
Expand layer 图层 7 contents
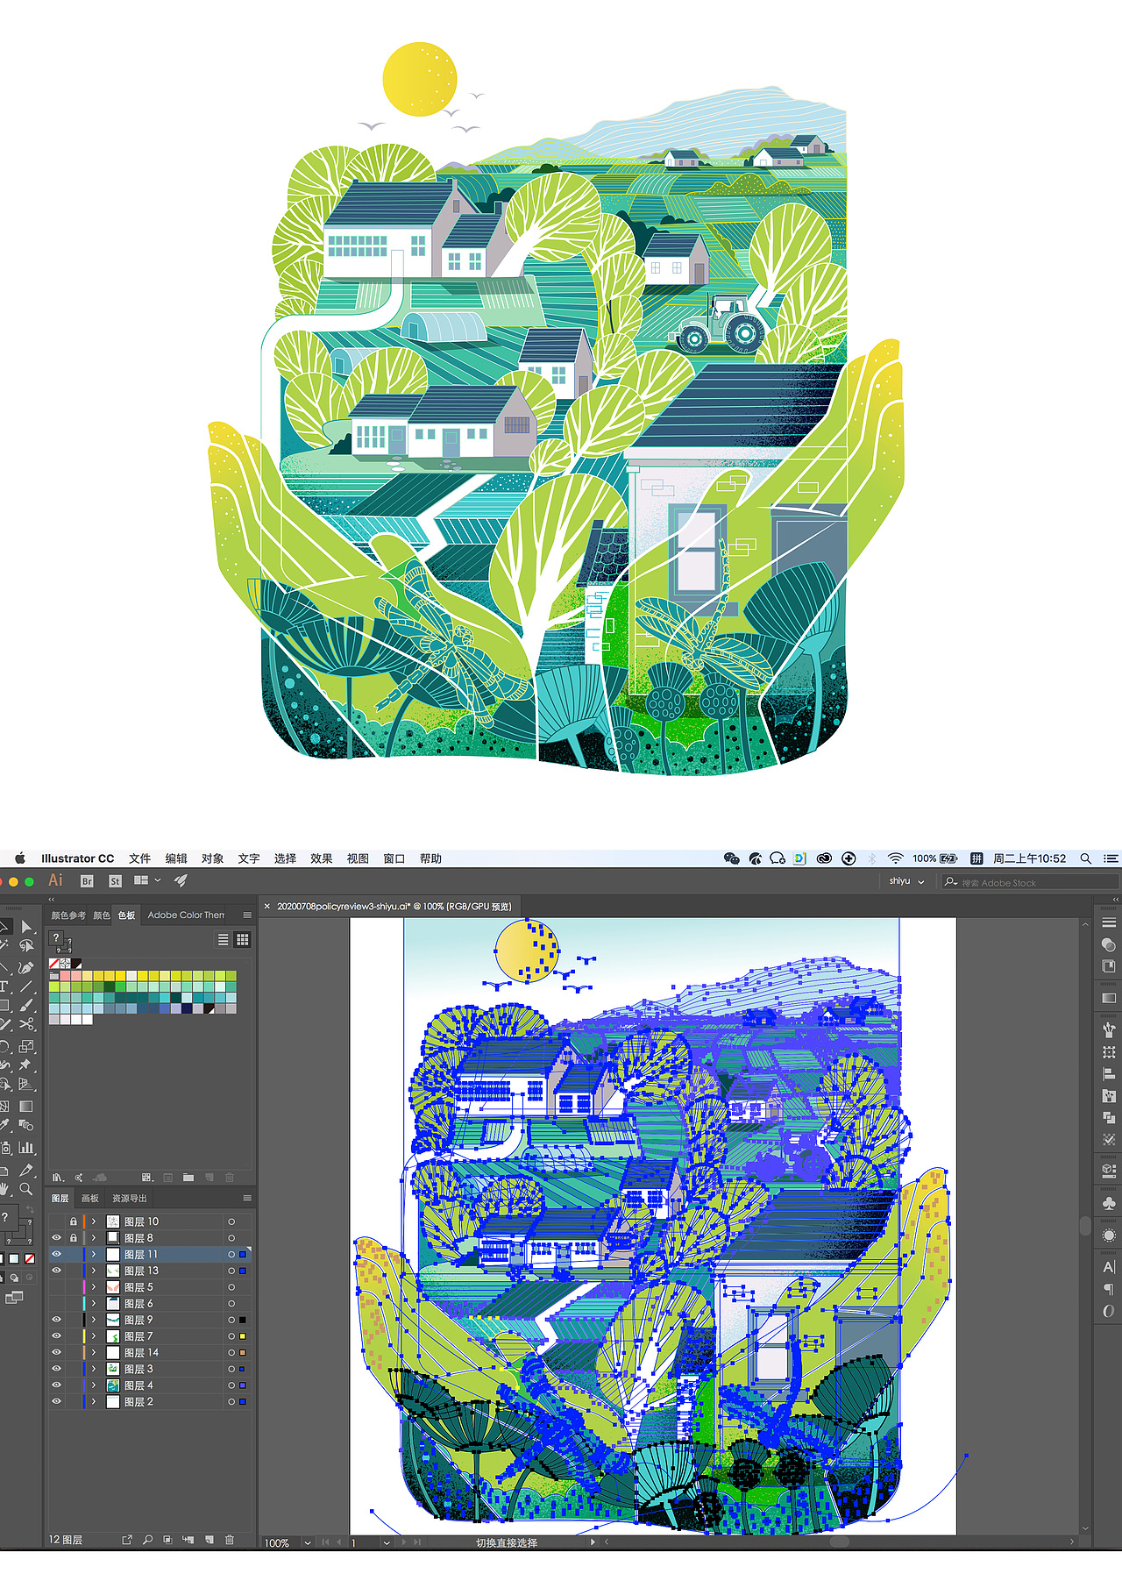94,1336
